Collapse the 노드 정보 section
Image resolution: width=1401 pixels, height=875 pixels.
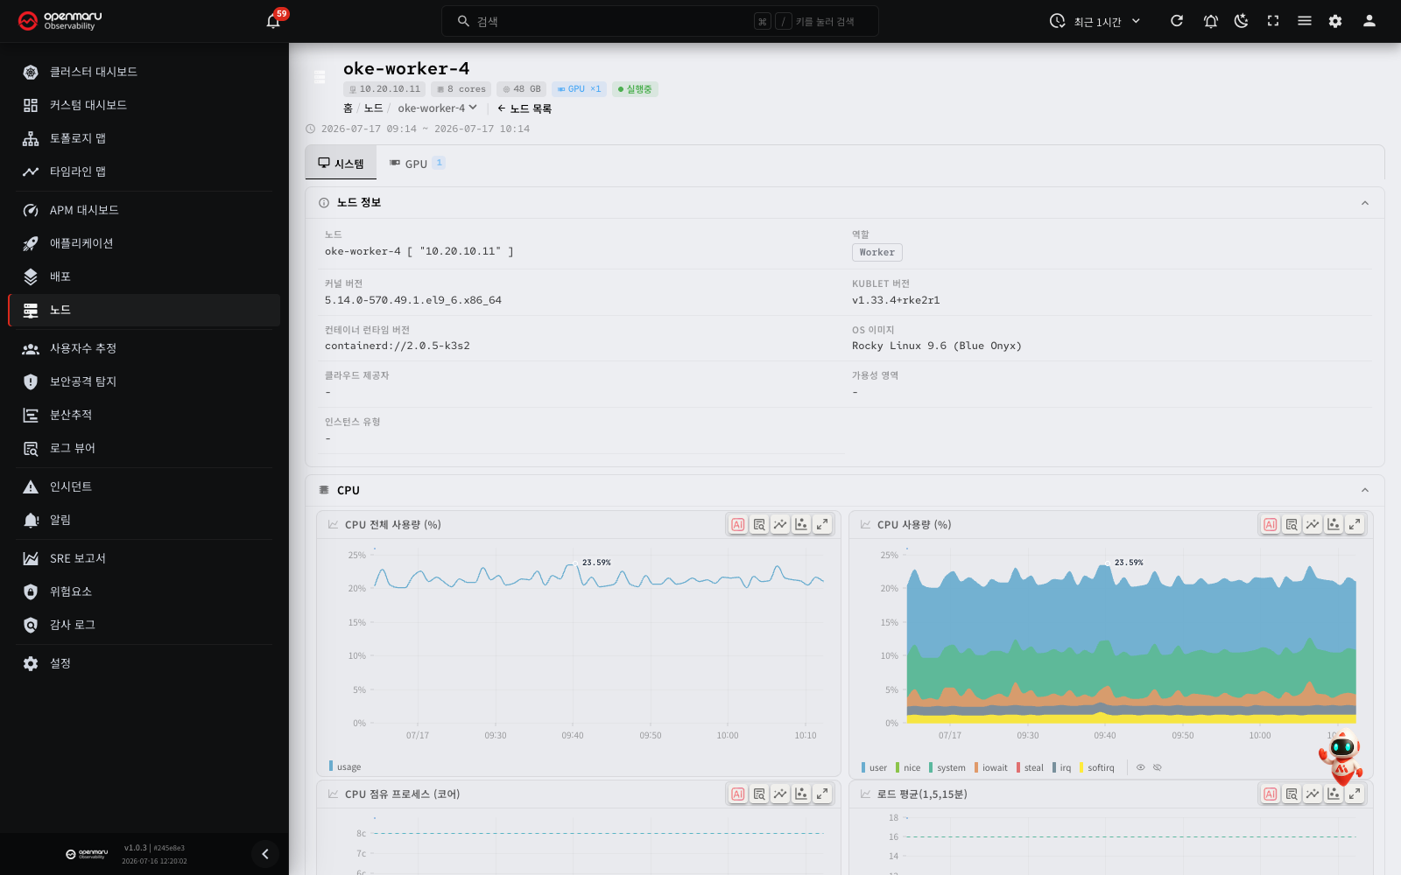point(1365,203)
